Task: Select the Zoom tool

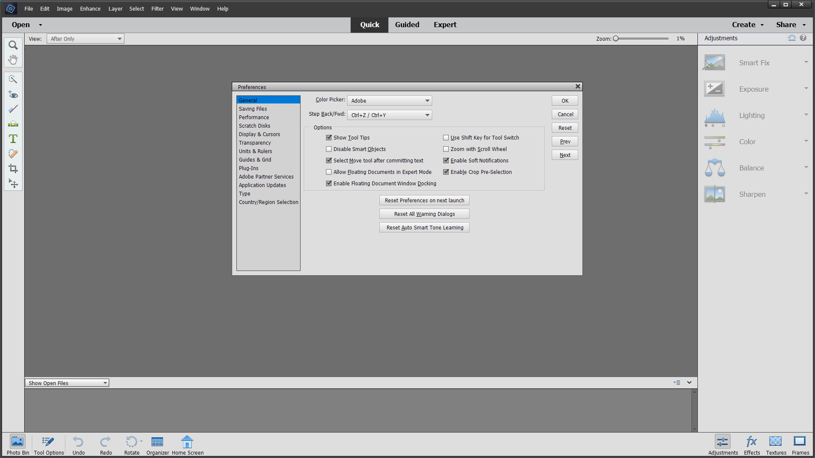Action: coord(13,45)
